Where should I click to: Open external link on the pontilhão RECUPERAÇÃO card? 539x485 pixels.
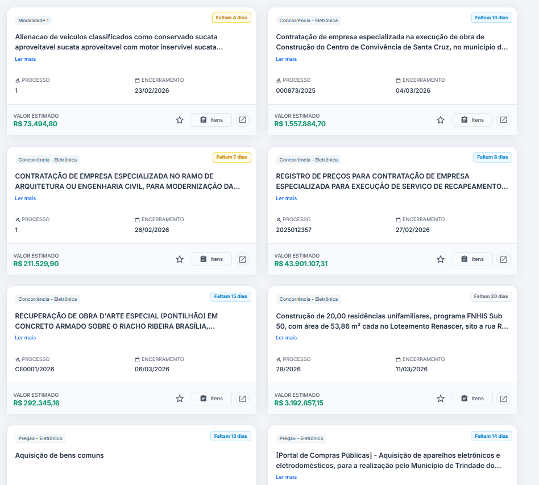(x=242, y=398)
